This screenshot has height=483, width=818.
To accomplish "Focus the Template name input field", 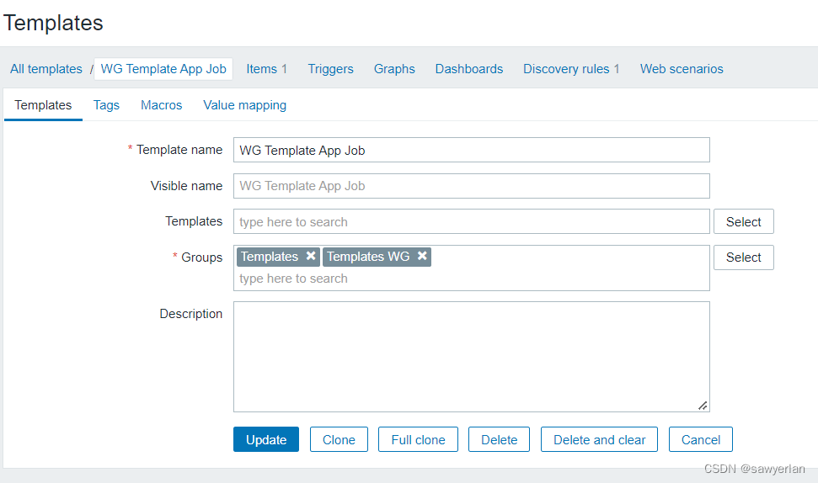I will coord(471,150).
